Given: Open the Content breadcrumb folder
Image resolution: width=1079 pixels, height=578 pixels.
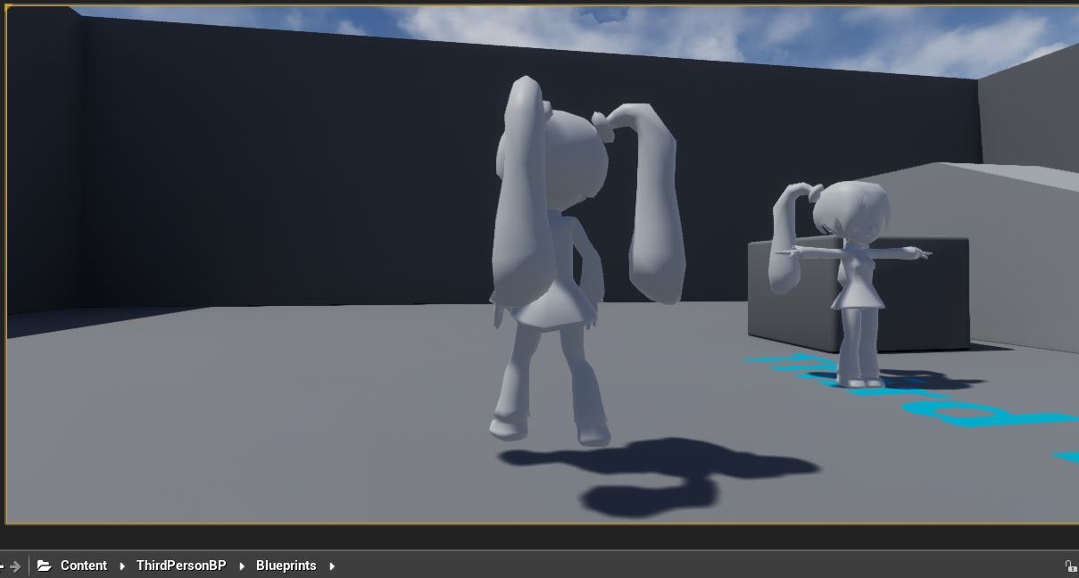Looking at the screenshot, I should (x=84, y=566).
